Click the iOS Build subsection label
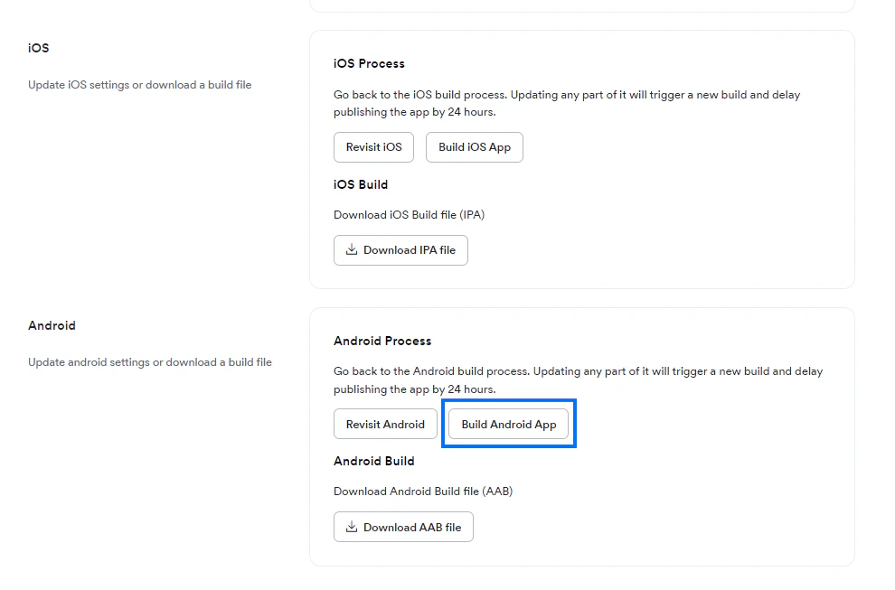The image size is (895, 590). [x=361, y=184]
